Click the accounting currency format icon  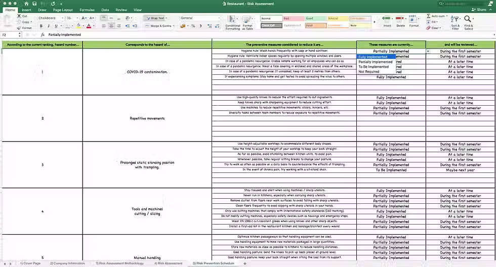183,26
